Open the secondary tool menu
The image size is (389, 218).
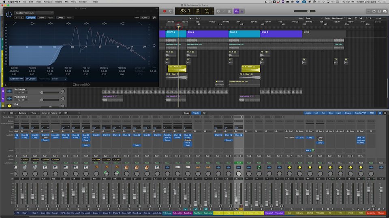click(x=198, y=18)
